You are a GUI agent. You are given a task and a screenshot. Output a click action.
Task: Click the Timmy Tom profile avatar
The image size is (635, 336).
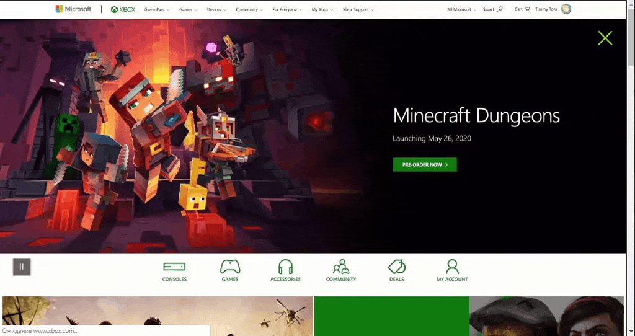coord(566,9)
